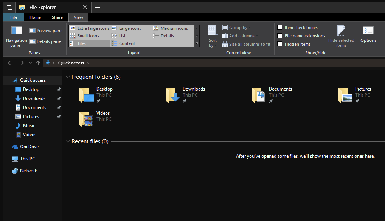Go forward with the forward arrow
The height and width of the screenshot is (221, 385).
[22, 63]
